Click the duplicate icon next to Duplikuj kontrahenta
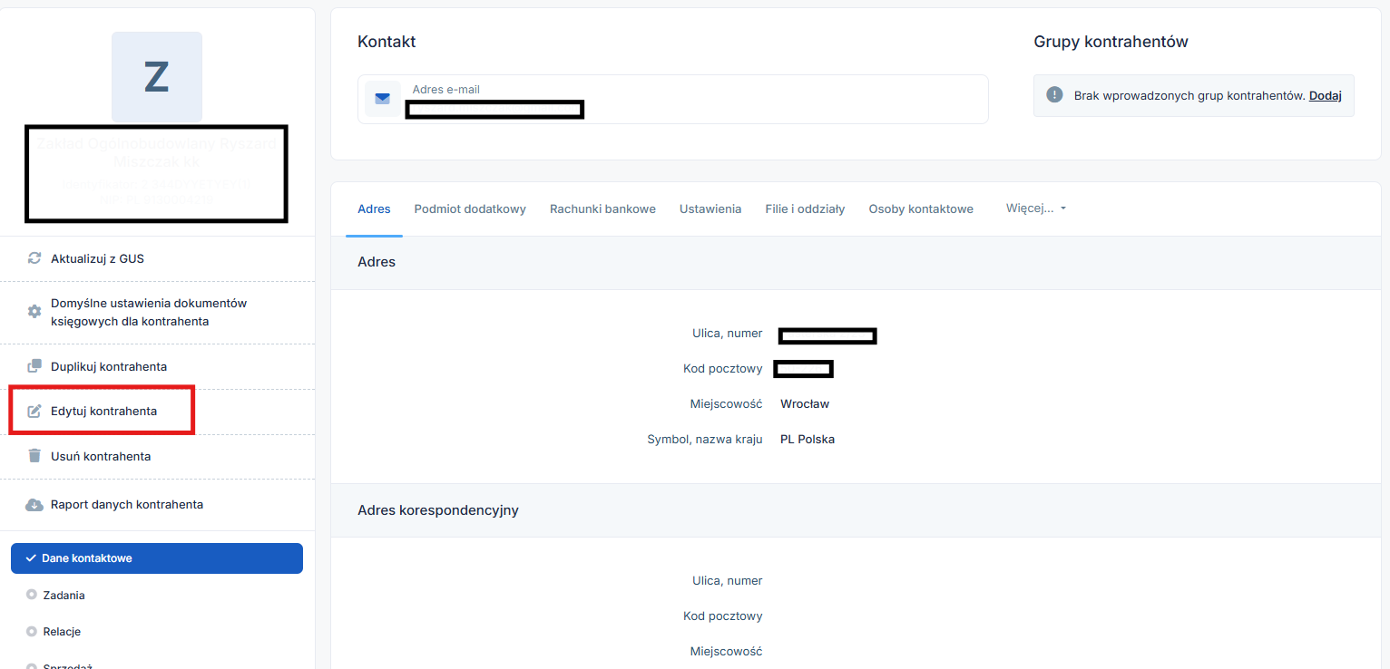Viewport: 1390px width, 669px height. [x=34, y=366]
